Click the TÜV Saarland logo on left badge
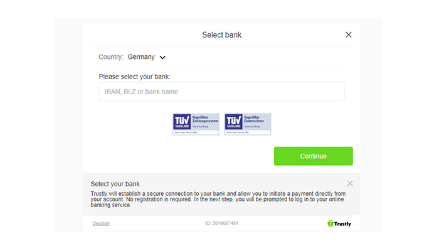The image size is (439, 251). [x=182, y=122]
